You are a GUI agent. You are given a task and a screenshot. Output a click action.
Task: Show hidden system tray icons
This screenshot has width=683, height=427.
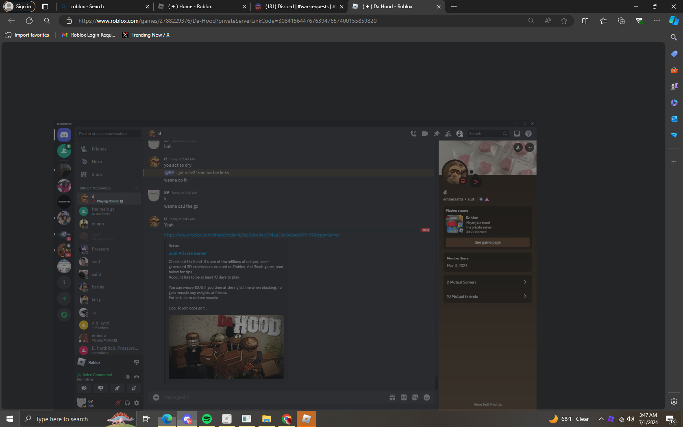(x=601, y=419)
